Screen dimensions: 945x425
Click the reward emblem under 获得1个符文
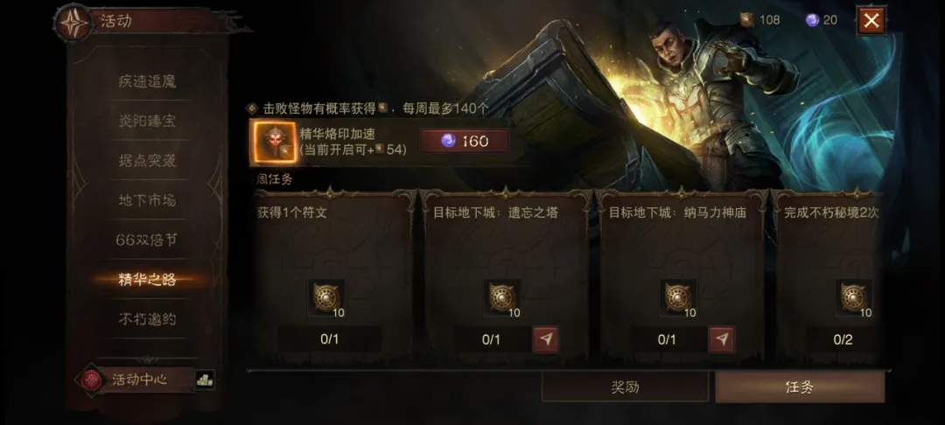click(326, 297)
